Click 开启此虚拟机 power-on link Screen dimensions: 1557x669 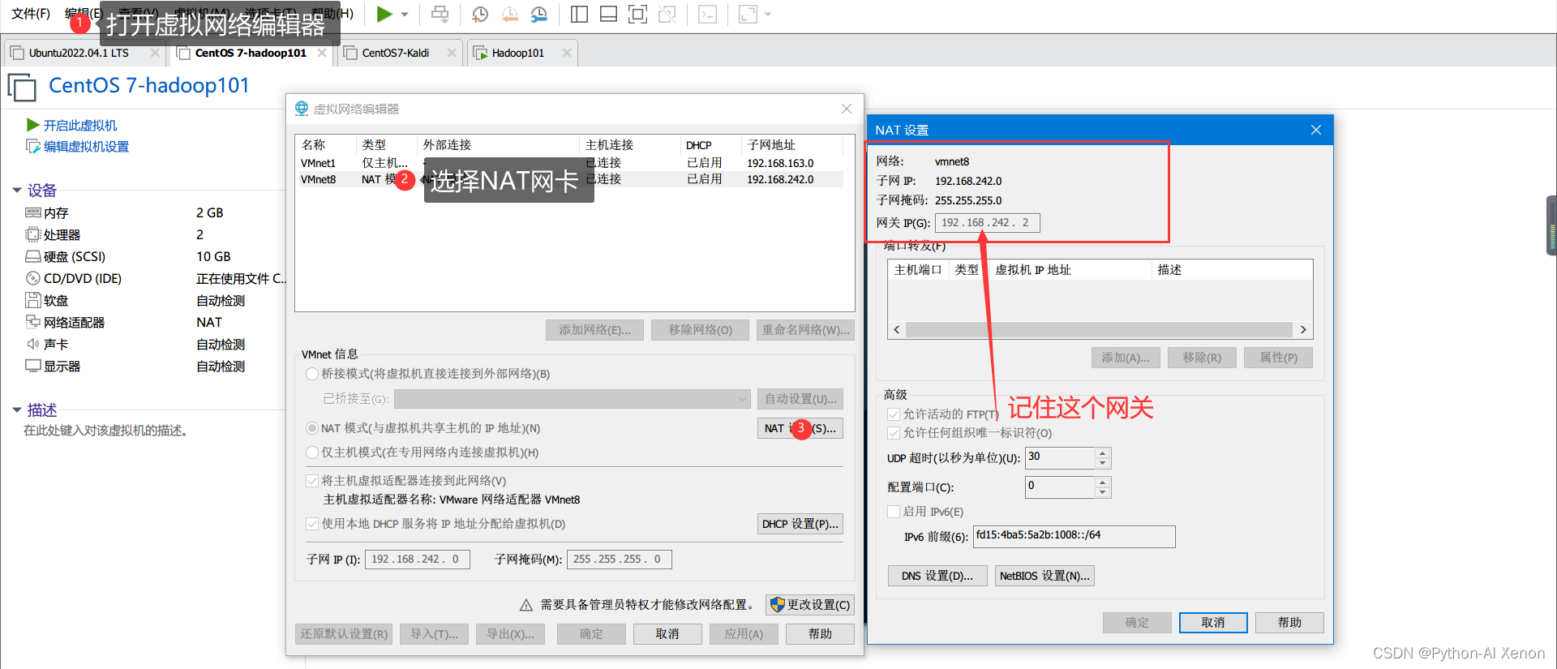tap(80, 125)
